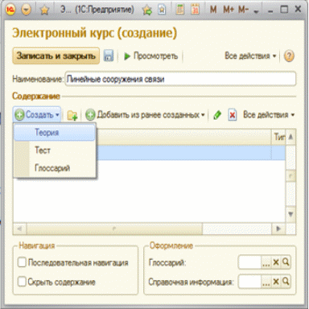Image resolution: width=309 pixels, height=309 pixels.
Task: Click the history page star icon
Action: [162, 10]
